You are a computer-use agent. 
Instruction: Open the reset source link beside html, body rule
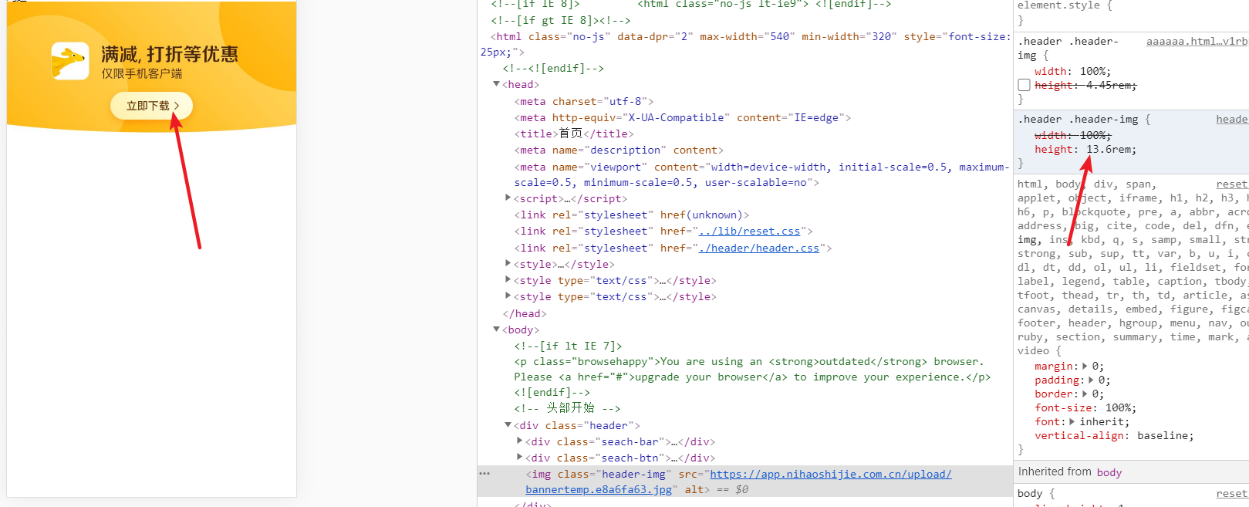pyautogui.click(x=1232, y=184)
